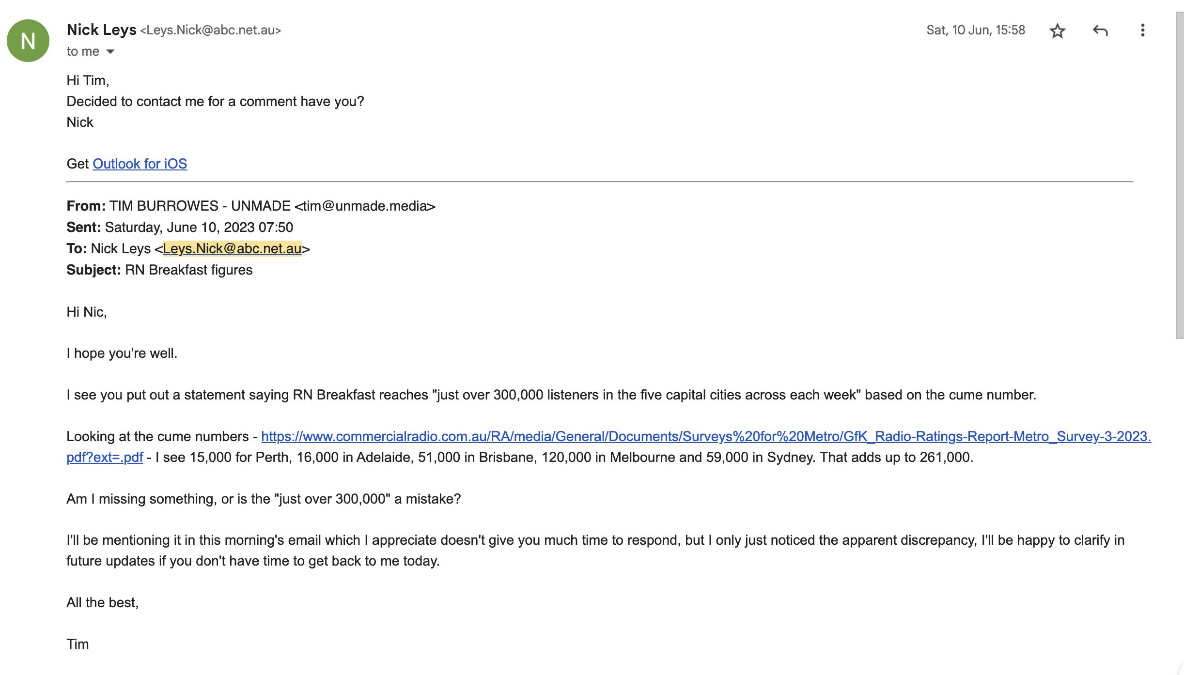Screen dimensions: 1184x675
Task: Click the "All the best," sign-off line
Action: coord(102,603)
